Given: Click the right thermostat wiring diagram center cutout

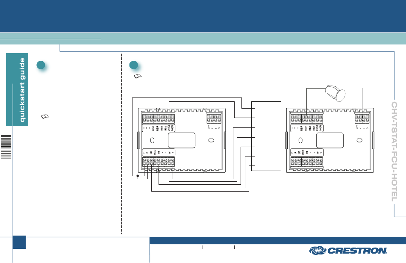Looking at the screenshot, I should (x=330, y=140).
